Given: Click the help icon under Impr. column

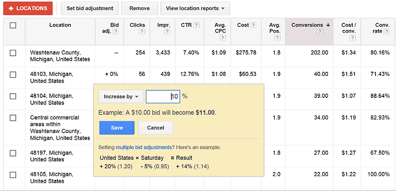Looking at the screenshot, I should click(166, 32).
